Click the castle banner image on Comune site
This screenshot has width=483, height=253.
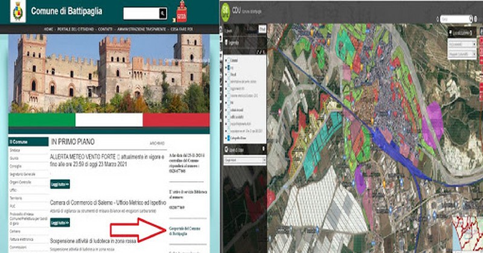pos(109,73)
